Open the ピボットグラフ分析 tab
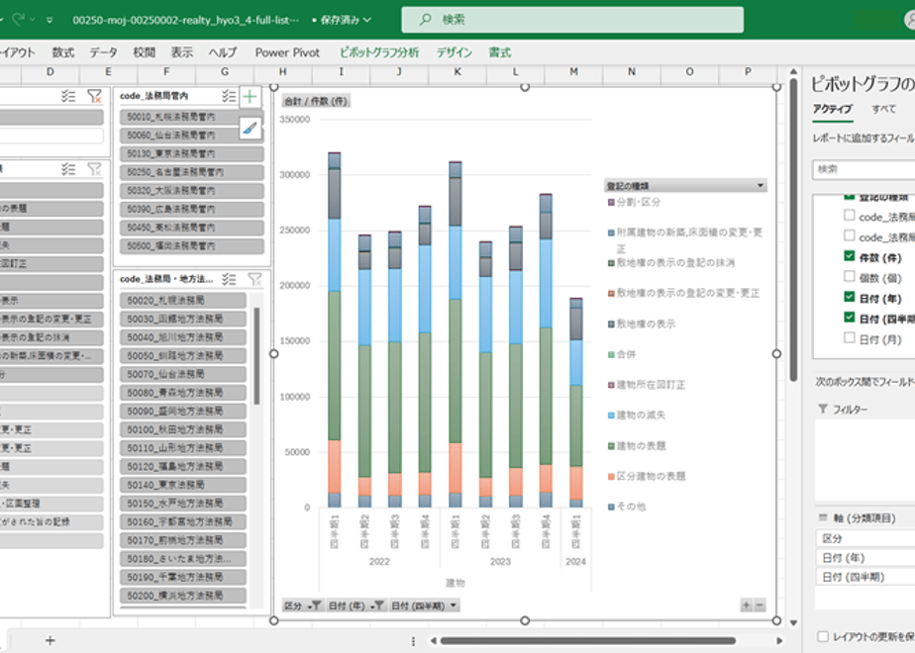Screen dimensions: 915x653 (x=379, y=52)
